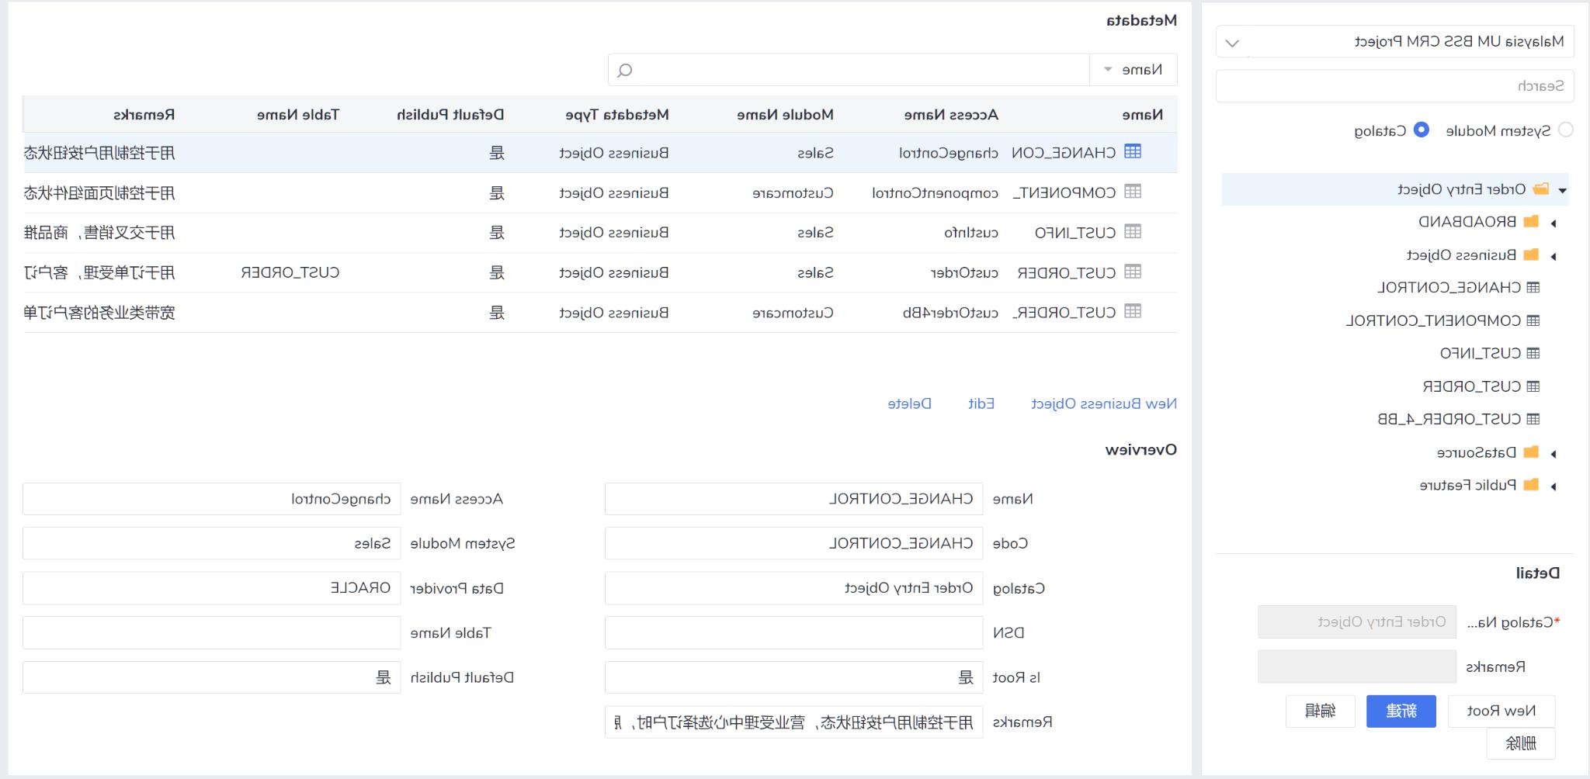
Task: Click the Data Provider field ORACLE
Action: coord(211,588)
